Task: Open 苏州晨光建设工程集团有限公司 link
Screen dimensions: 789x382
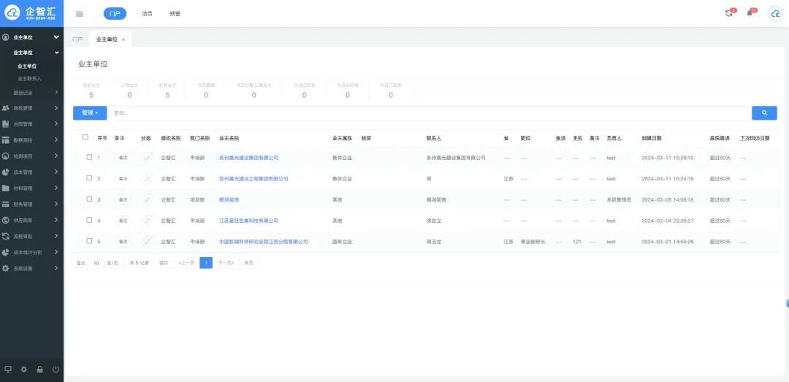Action: [254, 179]
